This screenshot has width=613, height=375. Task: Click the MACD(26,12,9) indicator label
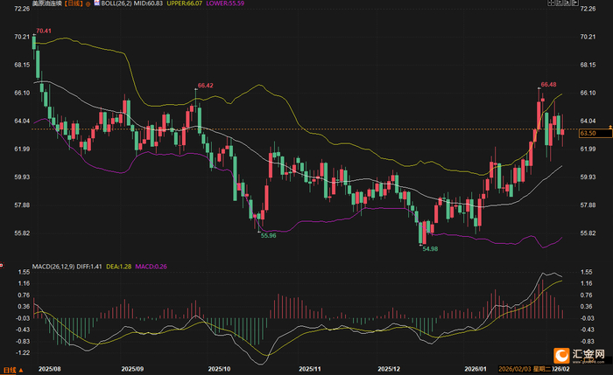point(53,267)
